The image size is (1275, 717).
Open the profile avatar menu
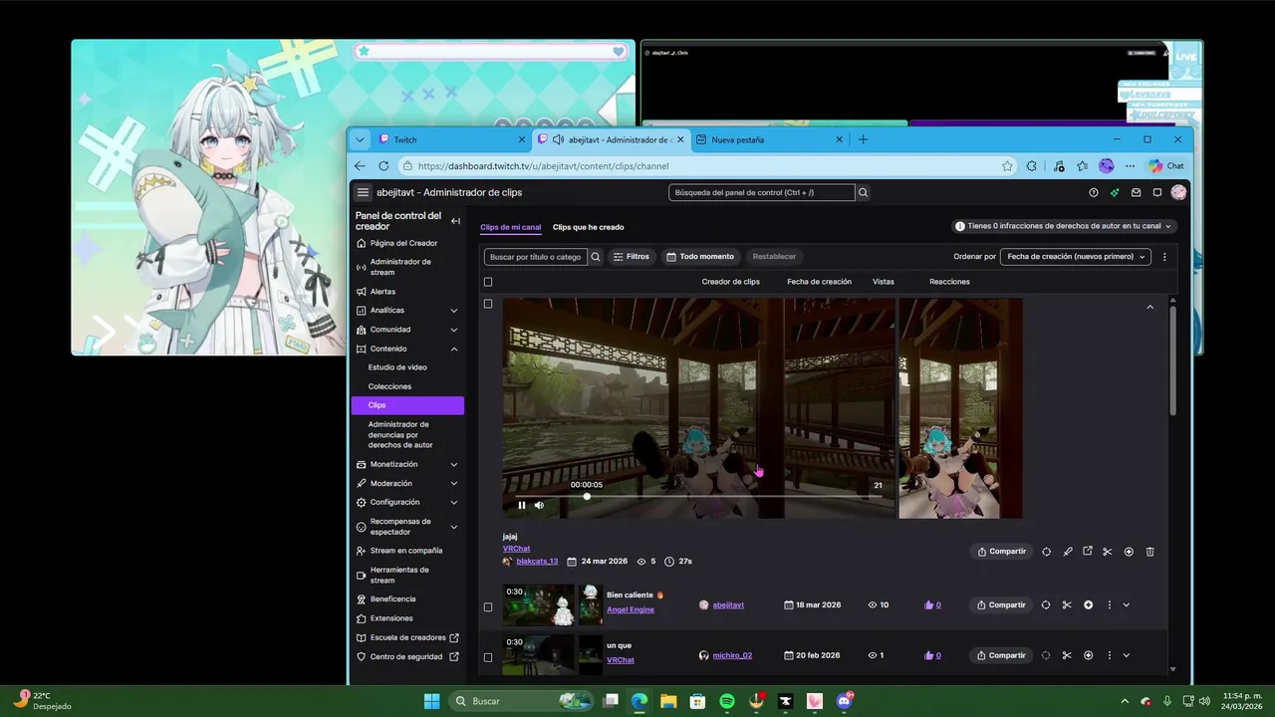[x=1178, y=192]
